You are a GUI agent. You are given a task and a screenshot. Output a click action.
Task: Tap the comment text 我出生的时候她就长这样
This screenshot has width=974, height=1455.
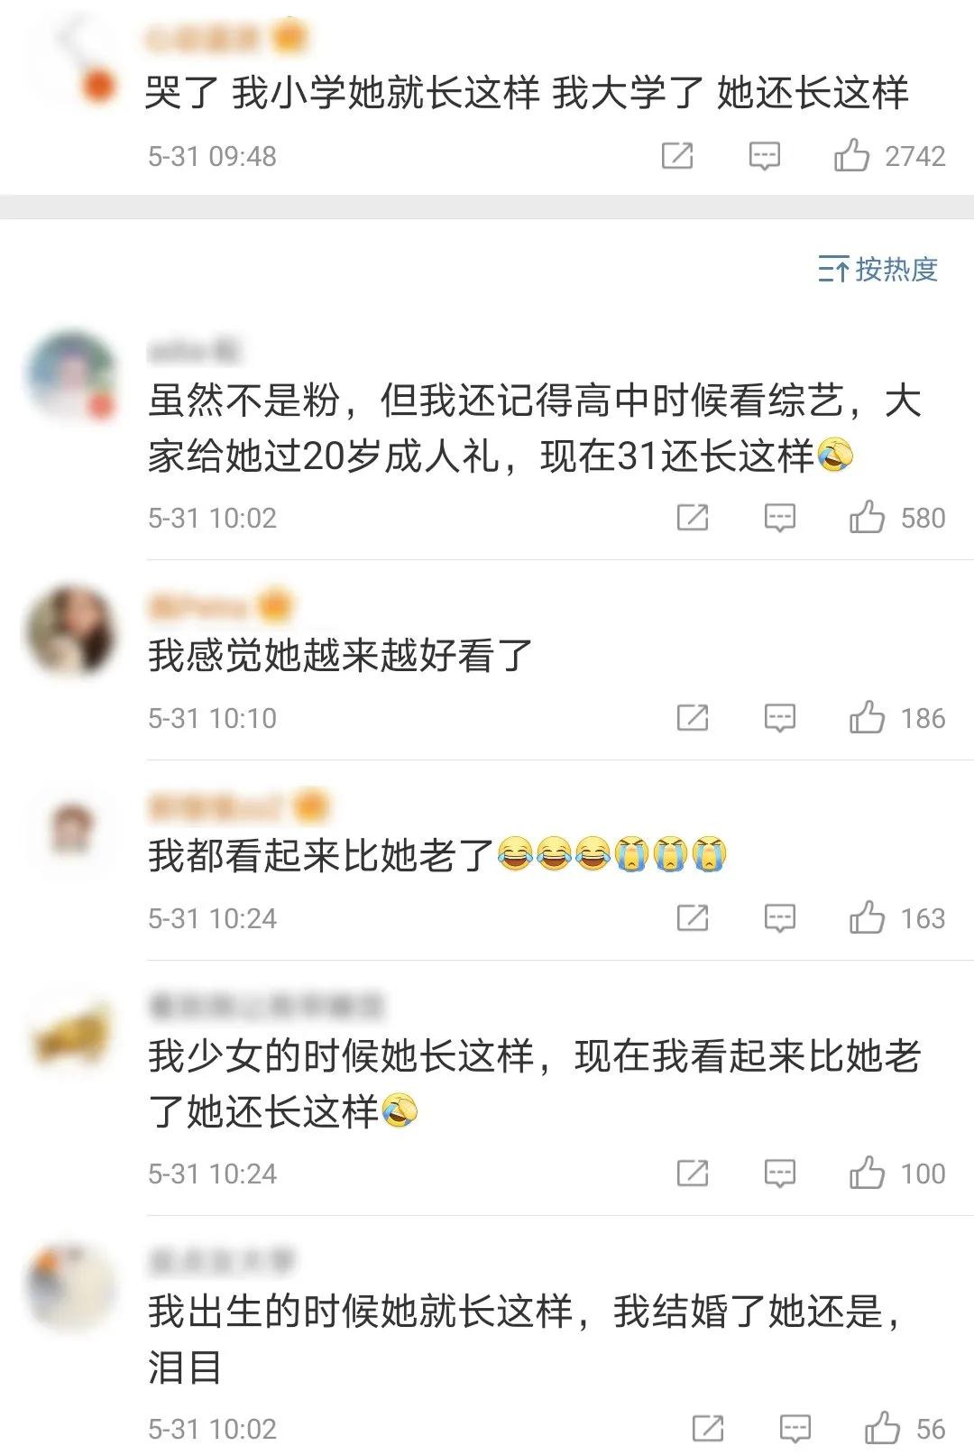pyautogui.click(x=361, y=1311)
